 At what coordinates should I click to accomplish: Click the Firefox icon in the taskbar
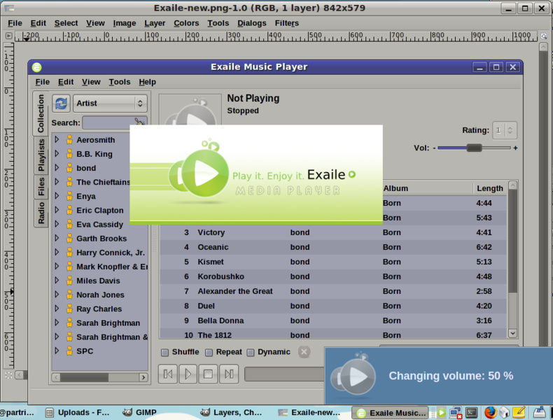[490, 412]
